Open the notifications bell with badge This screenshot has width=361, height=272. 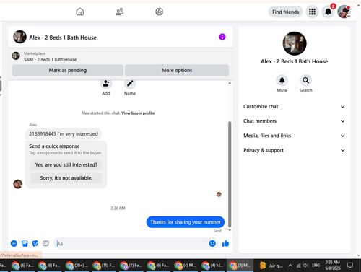pyautogui.click(x=328, y=12)
